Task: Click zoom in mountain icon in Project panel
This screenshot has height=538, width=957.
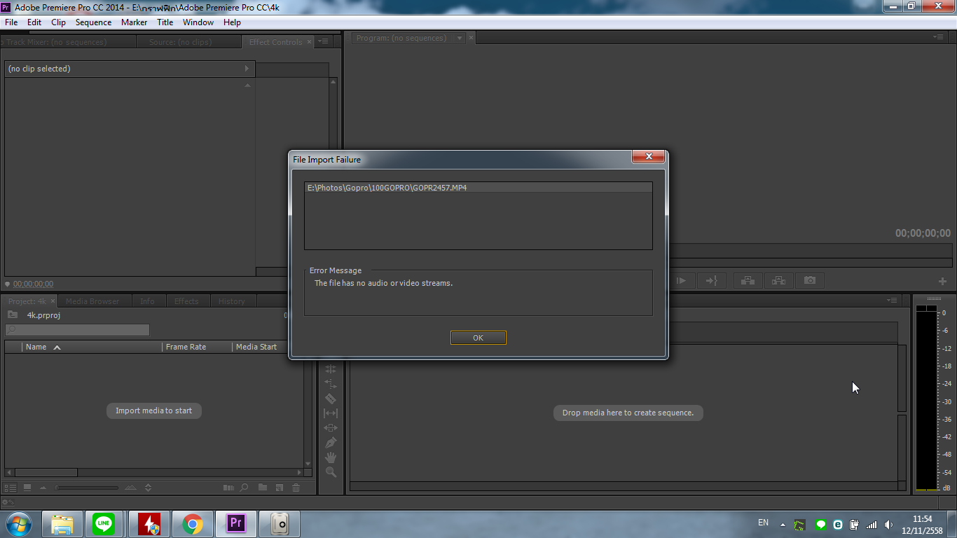Action: click(x=131, y=488)
